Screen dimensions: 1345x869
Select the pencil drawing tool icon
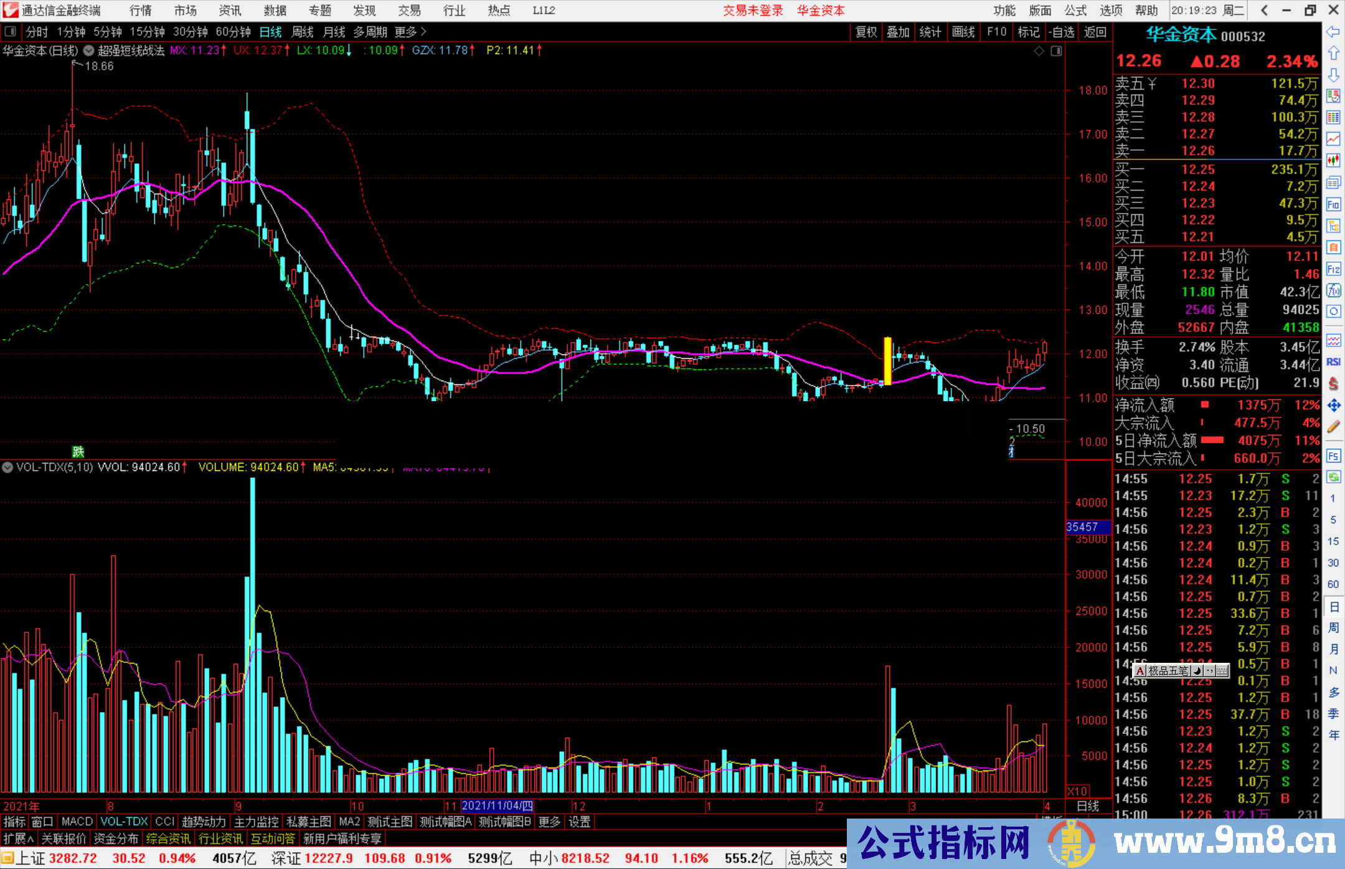[x=1333, y=427]
